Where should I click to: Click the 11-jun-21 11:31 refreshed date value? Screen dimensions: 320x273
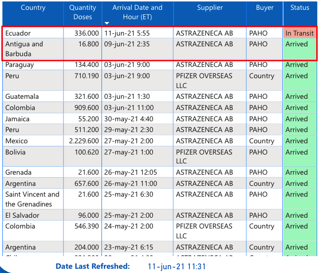177,266
